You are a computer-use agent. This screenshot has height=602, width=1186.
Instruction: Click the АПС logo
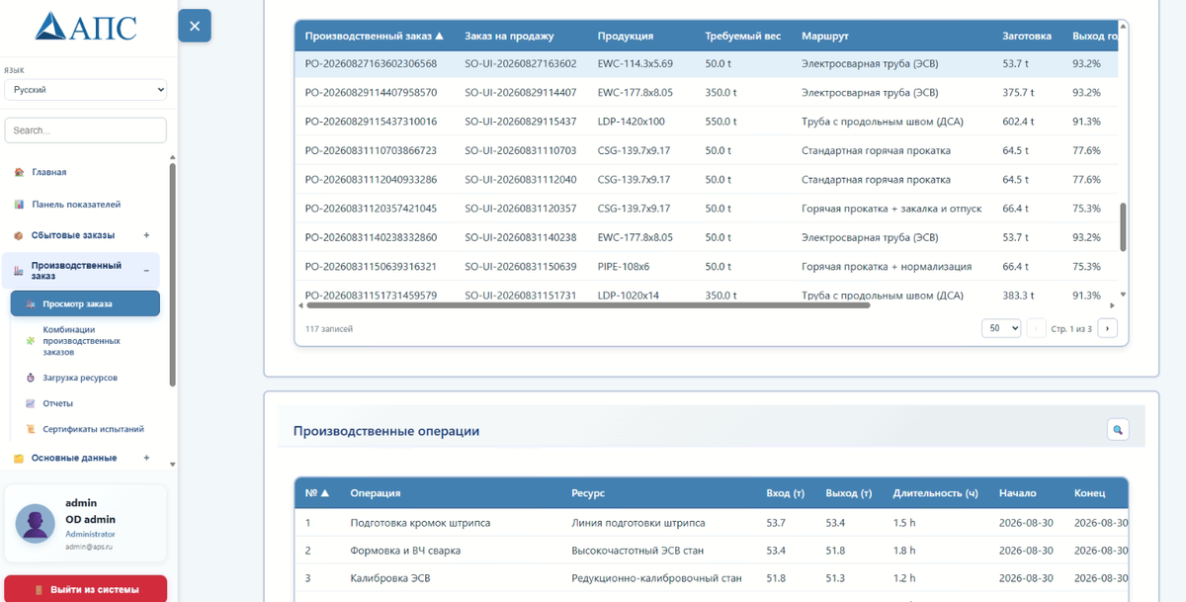(x=86, y=28)
